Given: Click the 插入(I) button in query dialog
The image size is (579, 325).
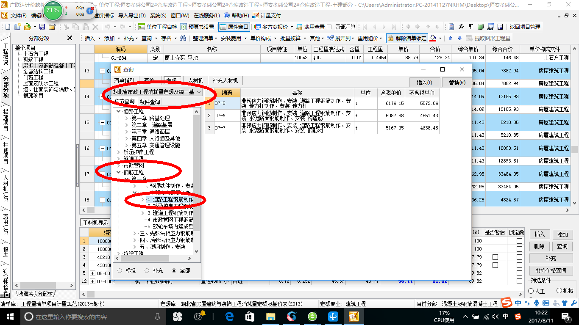Looking at the screenshot, I should tap(424, 83).
